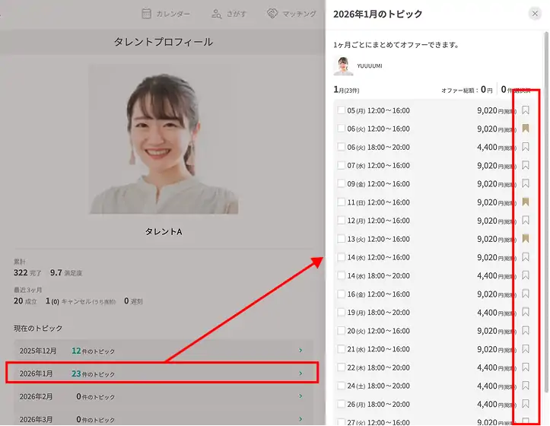
Task: Bookmark the 22 (木) 18:00～20:00 slot
Action: [526, 367]
